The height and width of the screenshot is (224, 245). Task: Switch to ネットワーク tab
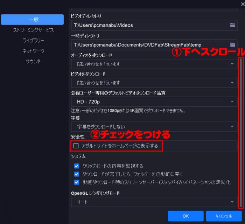[34, 51]
